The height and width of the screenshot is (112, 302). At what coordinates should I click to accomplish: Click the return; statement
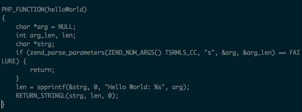42,70
